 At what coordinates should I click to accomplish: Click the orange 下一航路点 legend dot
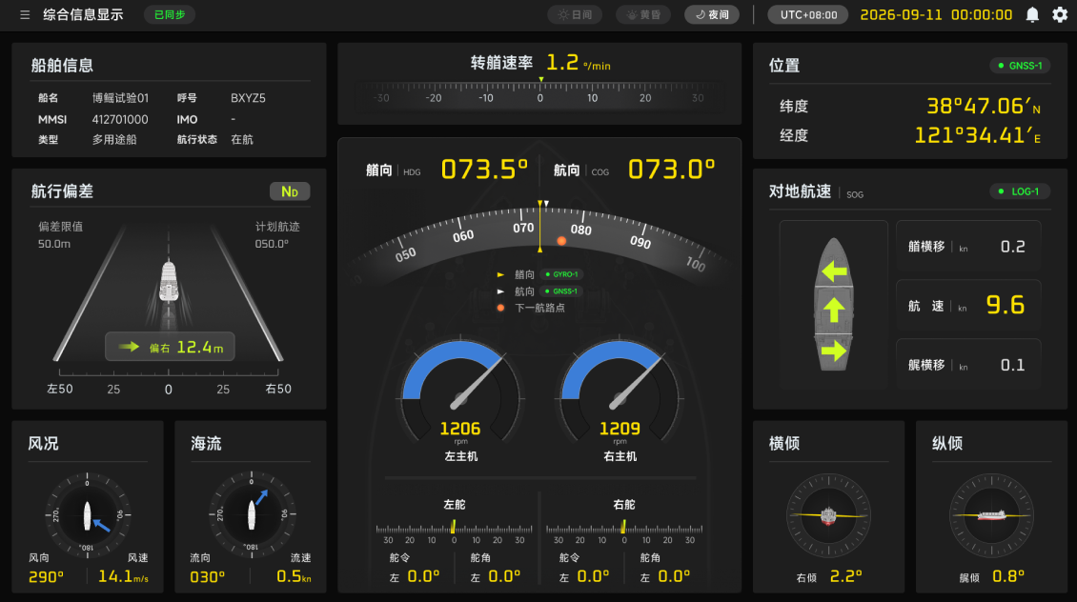(x=500, y=308)
